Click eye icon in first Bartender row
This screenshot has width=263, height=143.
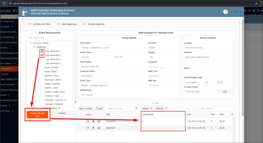(x=99, y=121)
